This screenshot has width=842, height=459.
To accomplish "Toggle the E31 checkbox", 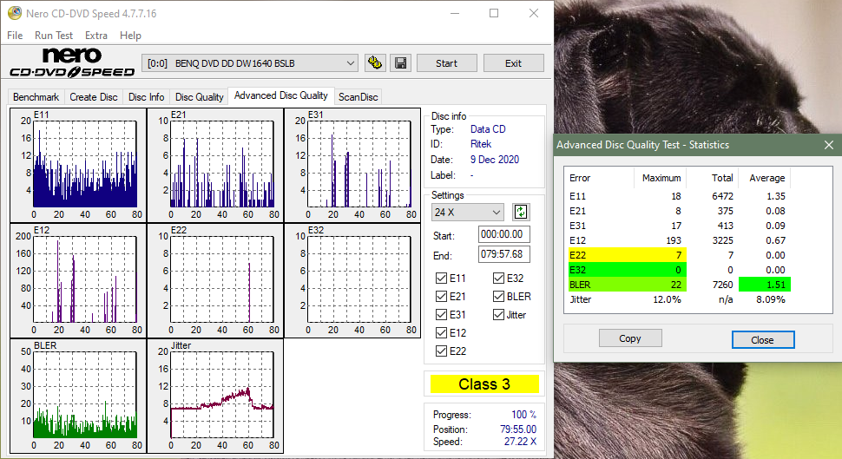I will pos(442,315).
